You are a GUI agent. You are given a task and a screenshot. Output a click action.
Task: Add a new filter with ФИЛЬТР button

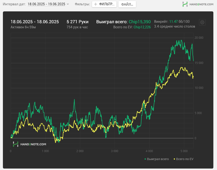(x=104, y=4)
